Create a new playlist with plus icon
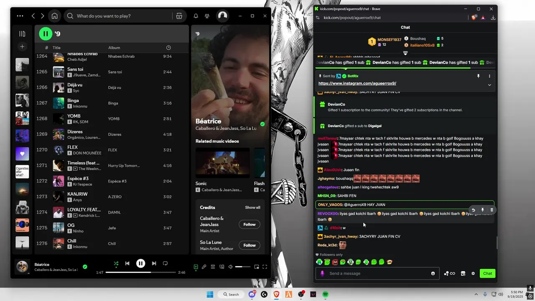535x301 pixels. 22,46
